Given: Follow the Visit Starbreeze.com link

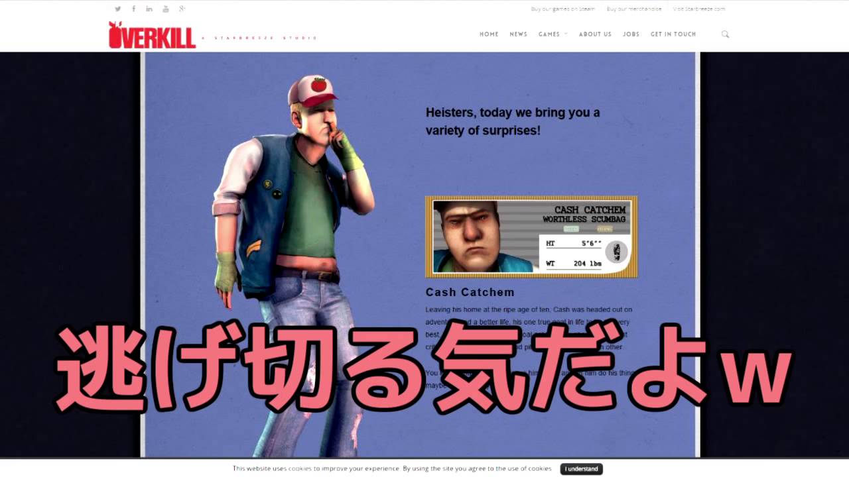Looking at the screenshot, I should pyautogui.click(x=699, y=9).
